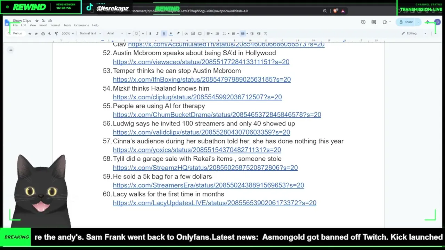
Task: Check the cloud save status icon
Action: coord(50,21)
